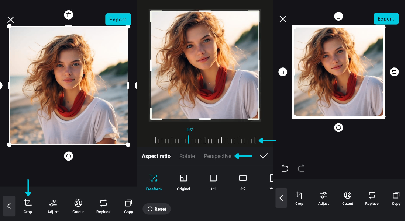Viewport: 406px width, 221px height.
Task: Delete image using trash icon in right panel
Action: [x=338, y=16]
